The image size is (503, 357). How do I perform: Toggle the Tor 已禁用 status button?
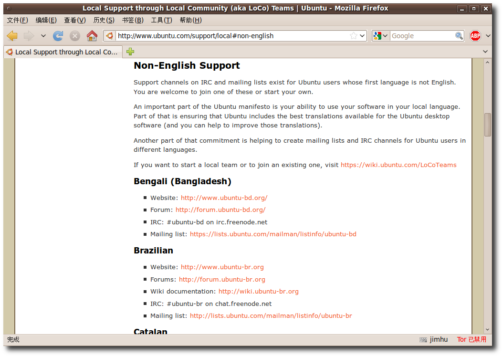pos(472,339)
